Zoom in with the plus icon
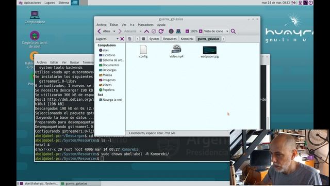 pyautogui.click(x=201, y=31)
